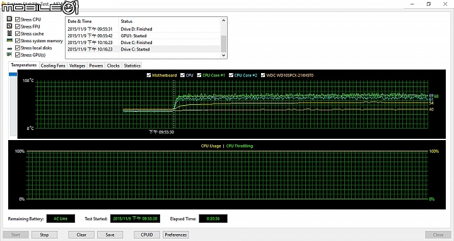Click the blue graph page slider bar

pyautogui.click(x=13, y=74)
